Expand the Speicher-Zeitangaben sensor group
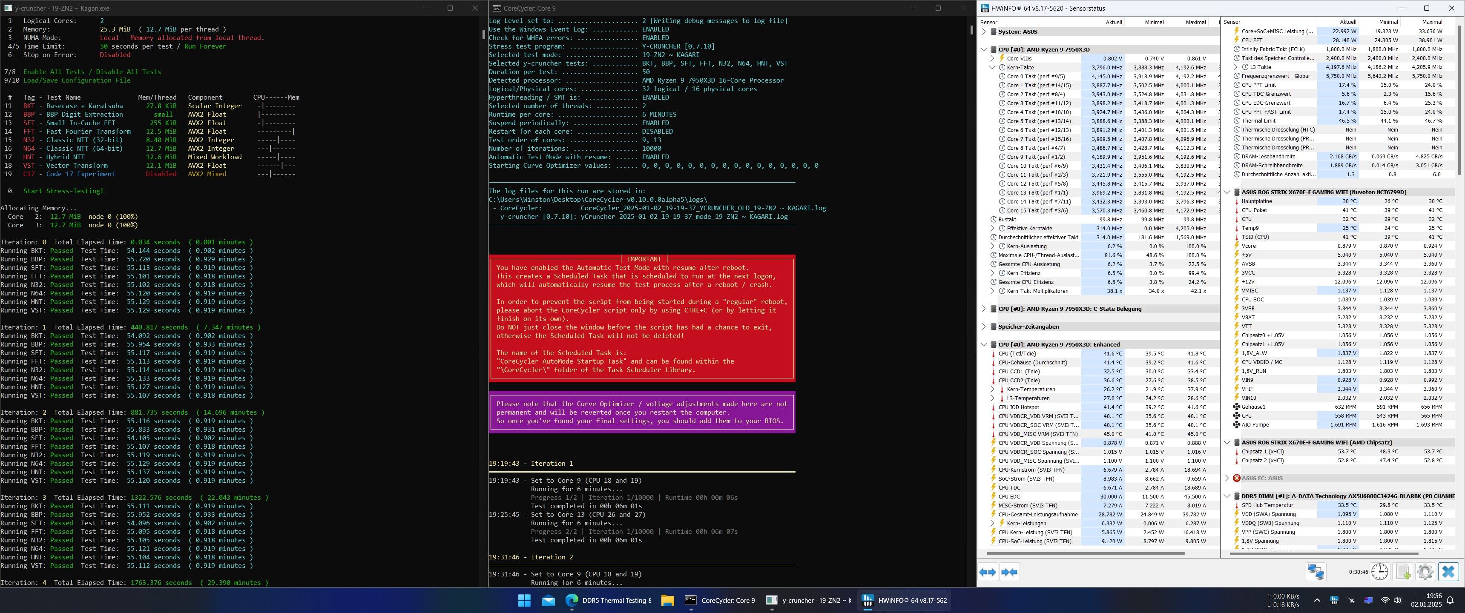Screen dimensions: 1465x613 click(984, 327)
